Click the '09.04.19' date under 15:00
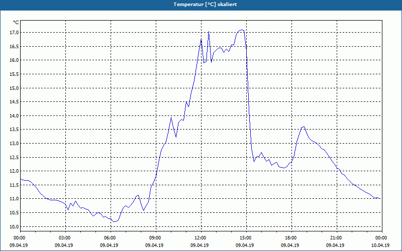 (245, 245)
